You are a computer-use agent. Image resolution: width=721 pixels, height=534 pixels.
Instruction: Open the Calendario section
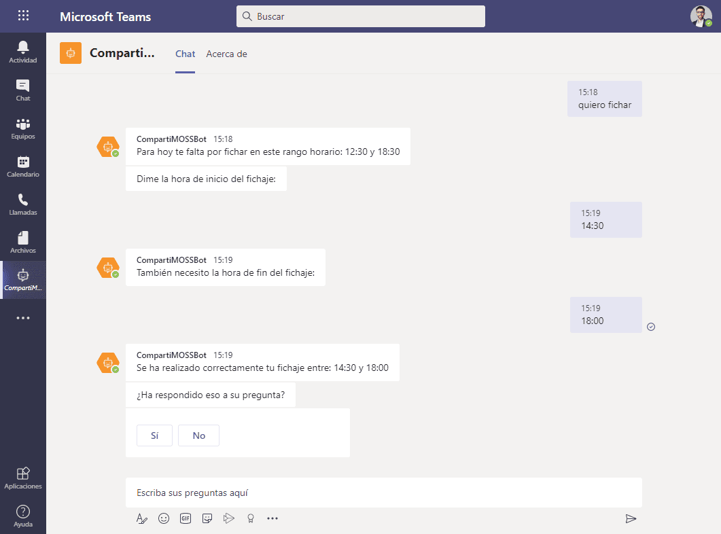pos(23,166)
